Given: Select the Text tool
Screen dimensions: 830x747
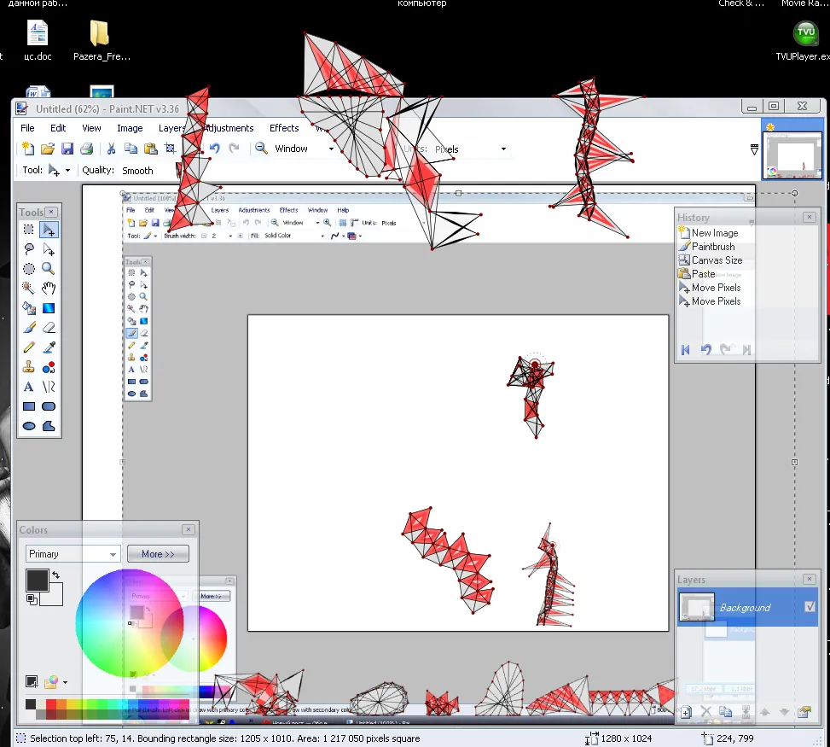Looking at the screenshot, I should point(29,387).
